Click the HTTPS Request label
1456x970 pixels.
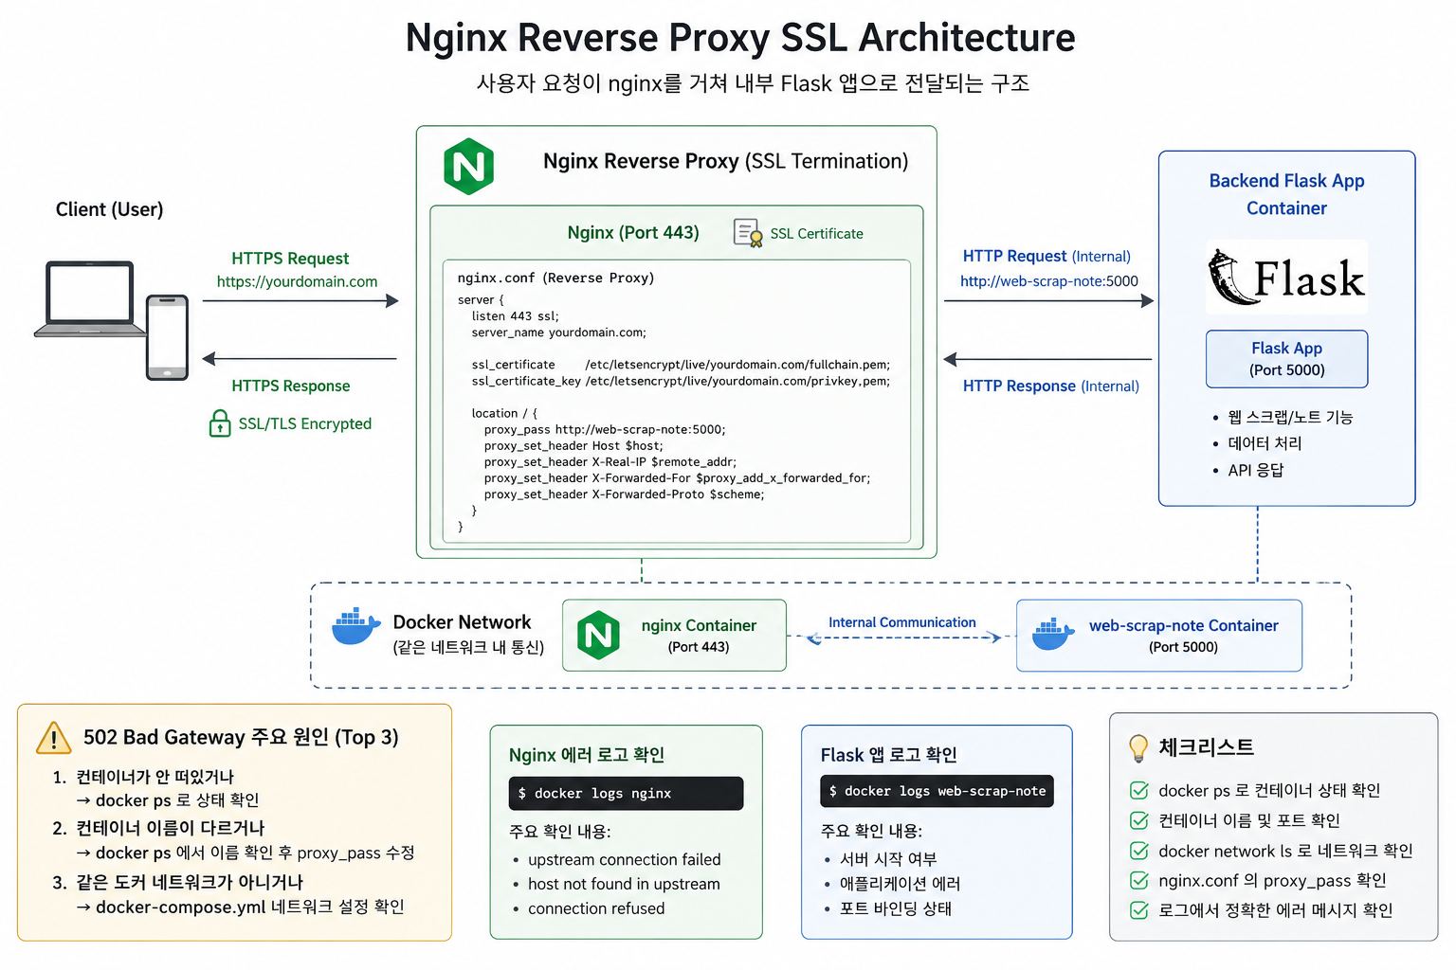290,259
